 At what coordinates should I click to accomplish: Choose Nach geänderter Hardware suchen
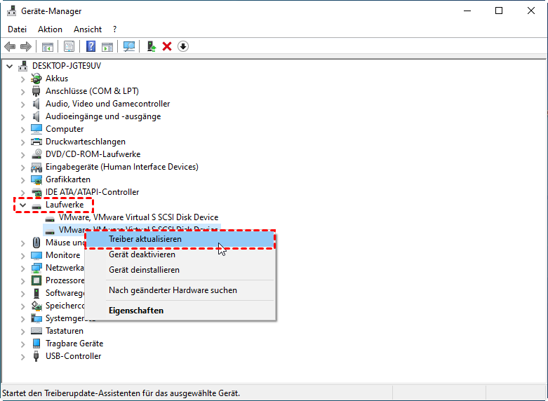point(180,290)
